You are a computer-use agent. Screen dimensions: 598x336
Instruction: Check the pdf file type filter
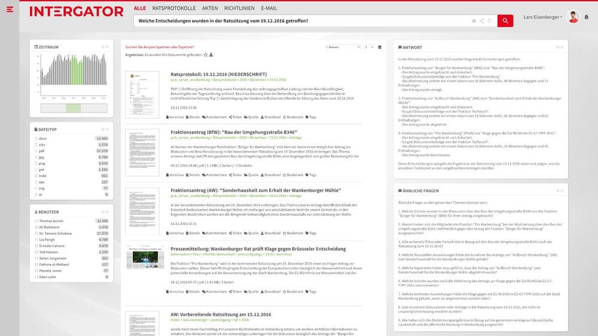point(36,151)
